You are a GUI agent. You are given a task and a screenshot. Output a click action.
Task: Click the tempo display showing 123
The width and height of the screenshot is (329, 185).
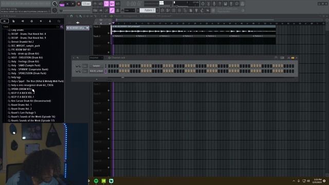click(86, 4)
